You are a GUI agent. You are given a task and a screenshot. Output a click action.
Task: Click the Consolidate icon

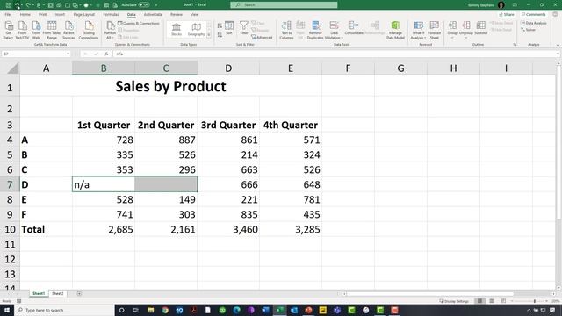click(x=354, y=28)
